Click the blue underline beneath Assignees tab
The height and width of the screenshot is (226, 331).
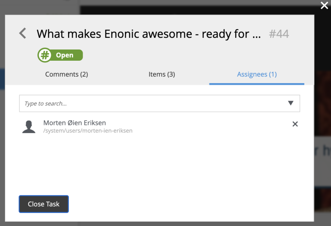[x=257, y=84]
